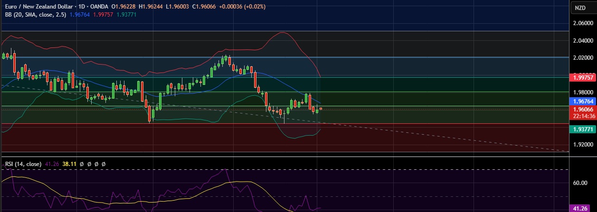
Task: Click the red upper band price label 1.99757
Action: tap(582, 77)
